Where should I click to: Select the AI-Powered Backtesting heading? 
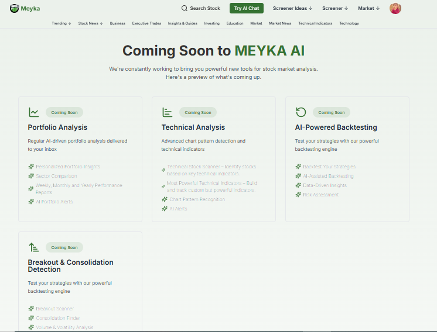[x=336, y=127]
